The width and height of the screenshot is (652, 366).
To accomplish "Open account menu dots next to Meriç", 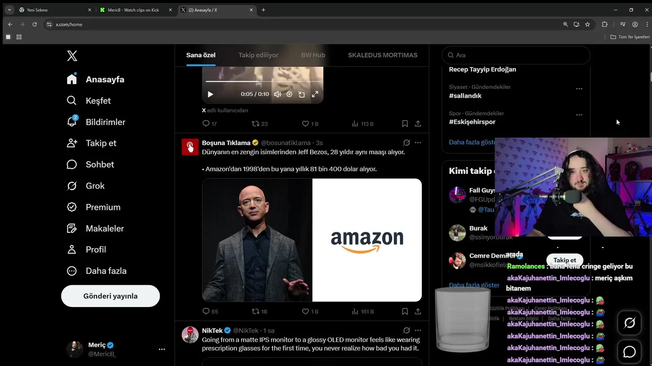I will (x=161, y=349).
